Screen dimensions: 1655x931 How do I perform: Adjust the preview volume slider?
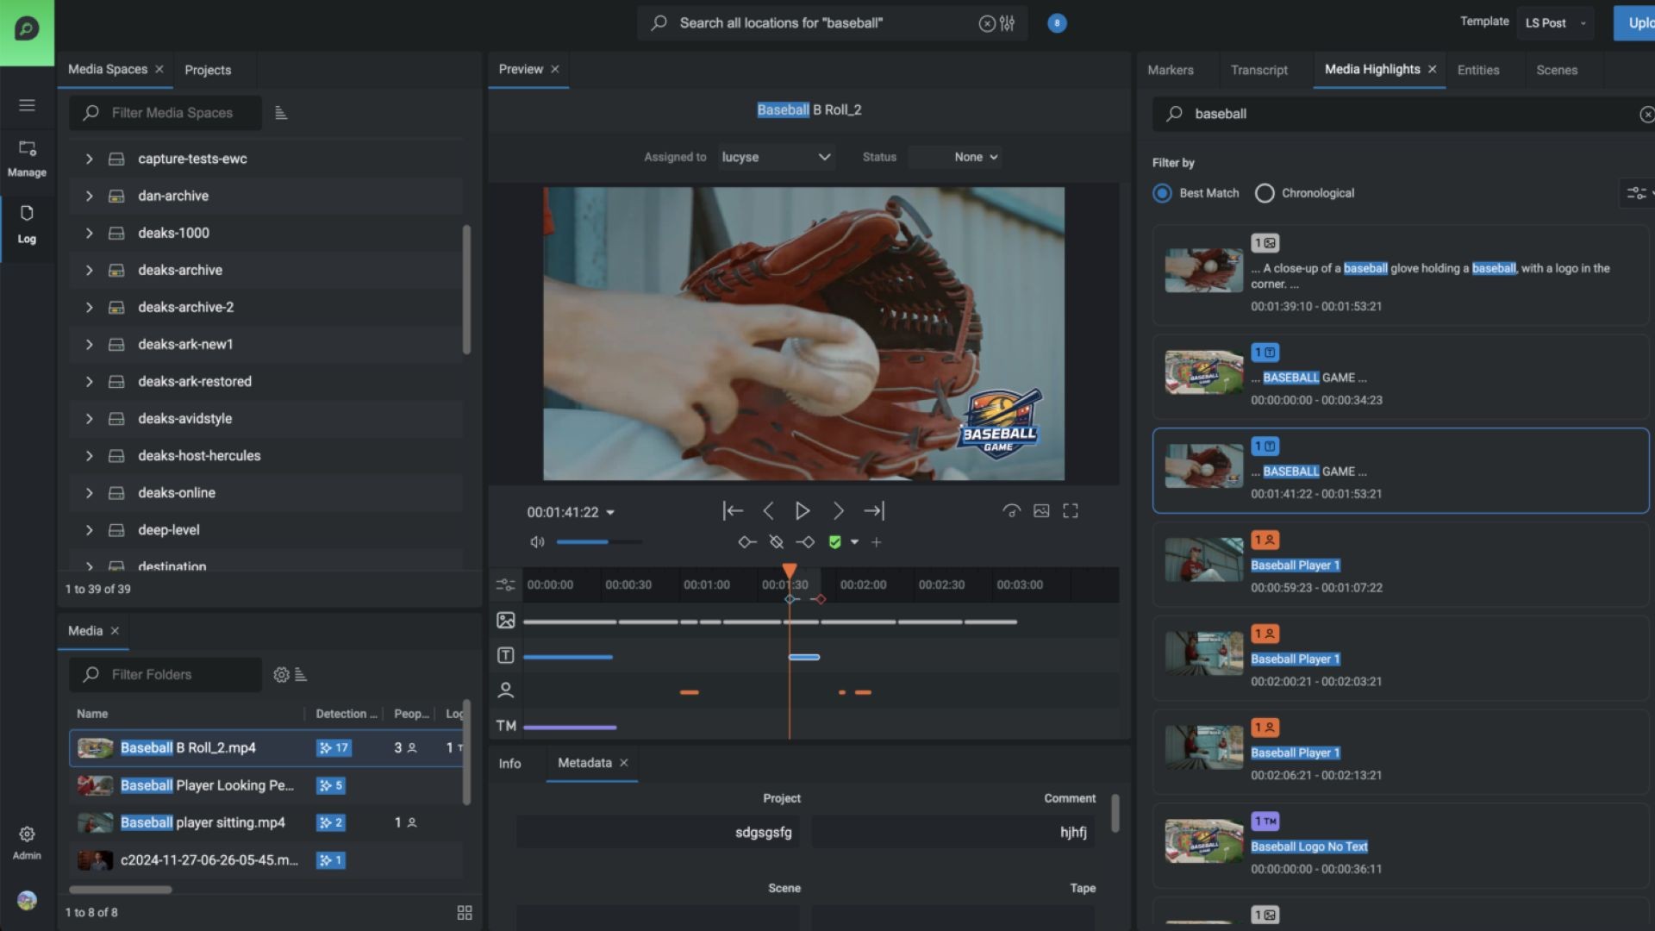tap(599, 542)
